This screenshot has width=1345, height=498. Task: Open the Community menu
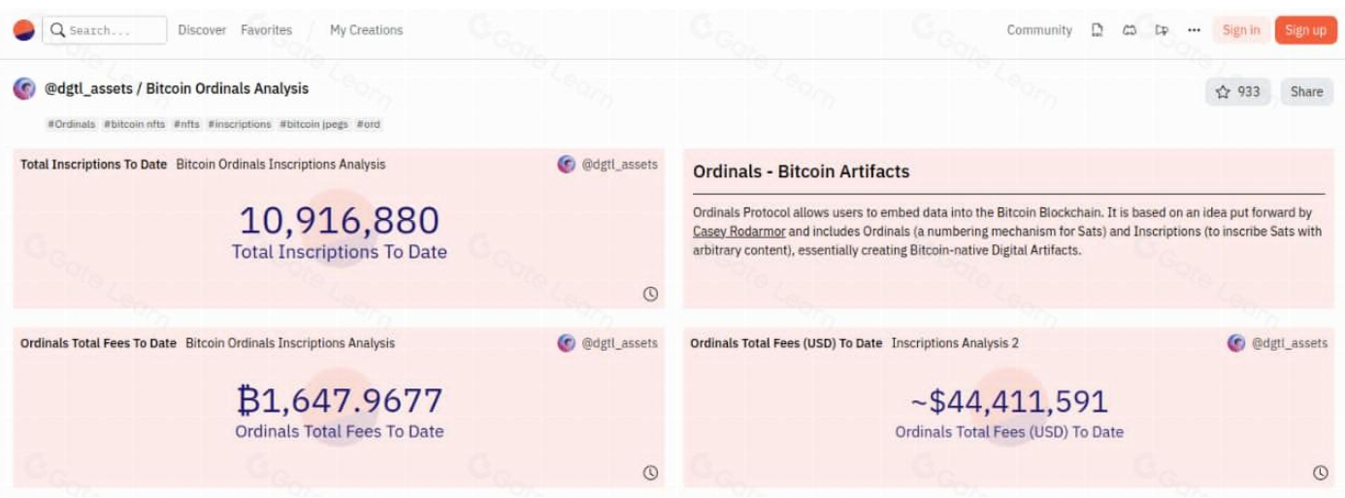pyautogui.click(x=1039, y=30)
